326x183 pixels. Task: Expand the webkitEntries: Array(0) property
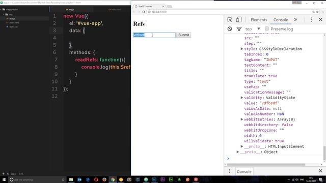tap(241, 119)
